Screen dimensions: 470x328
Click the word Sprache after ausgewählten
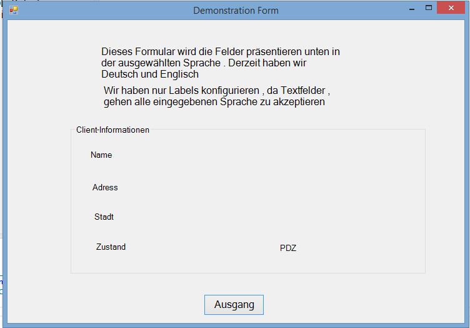201,63
